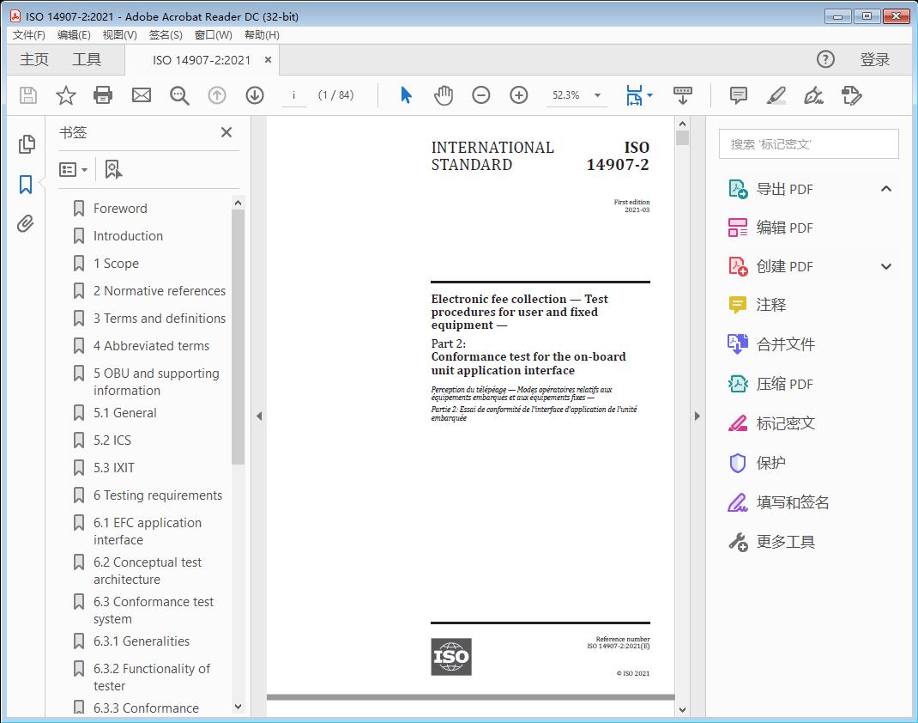Viewport: 918px width, 723px height.
Task: Click the zoom in plus icon
Action: [519, 95]
